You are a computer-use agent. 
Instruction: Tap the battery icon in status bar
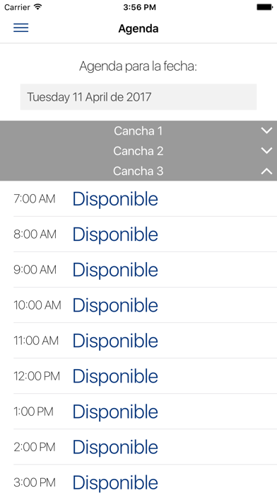tap(265, 7)
